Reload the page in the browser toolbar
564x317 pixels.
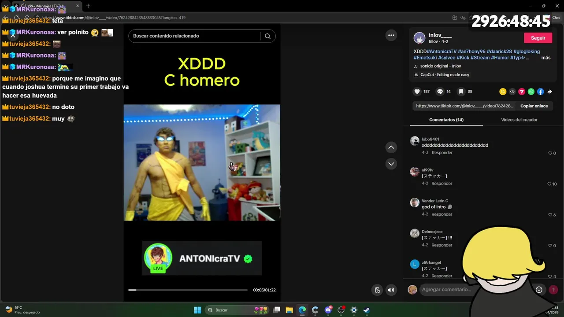coord(16,18)
